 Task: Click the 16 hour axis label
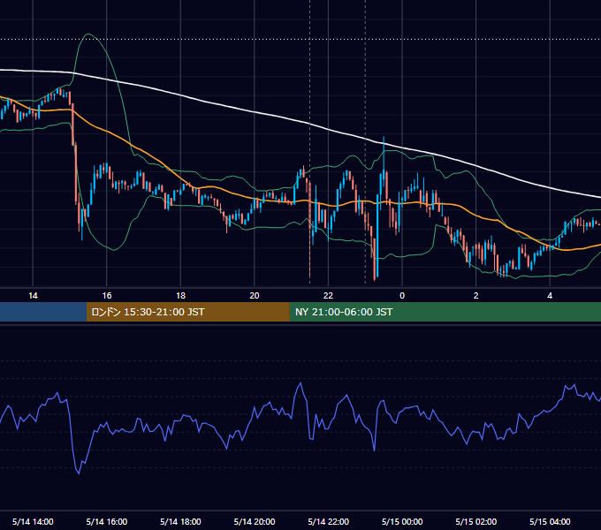pos(107,296)
